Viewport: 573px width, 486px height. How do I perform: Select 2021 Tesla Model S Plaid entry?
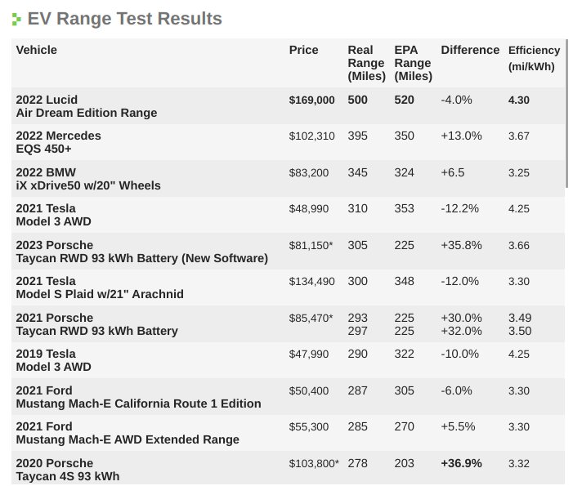(x=100, y=288)
